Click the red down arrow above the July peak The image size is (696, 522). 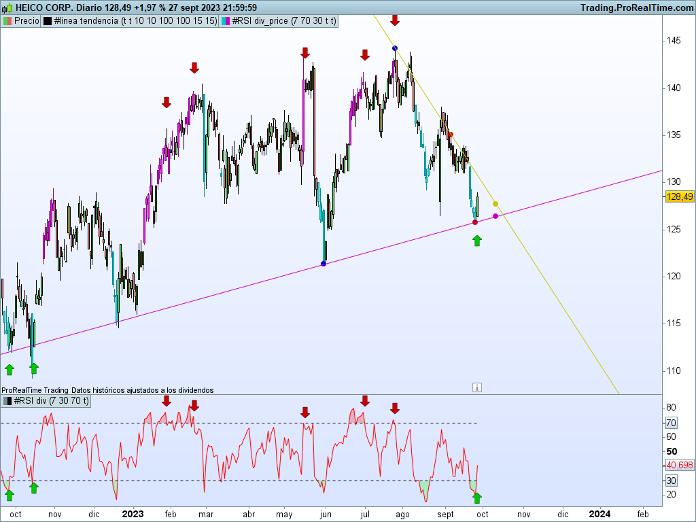[395, 20]
